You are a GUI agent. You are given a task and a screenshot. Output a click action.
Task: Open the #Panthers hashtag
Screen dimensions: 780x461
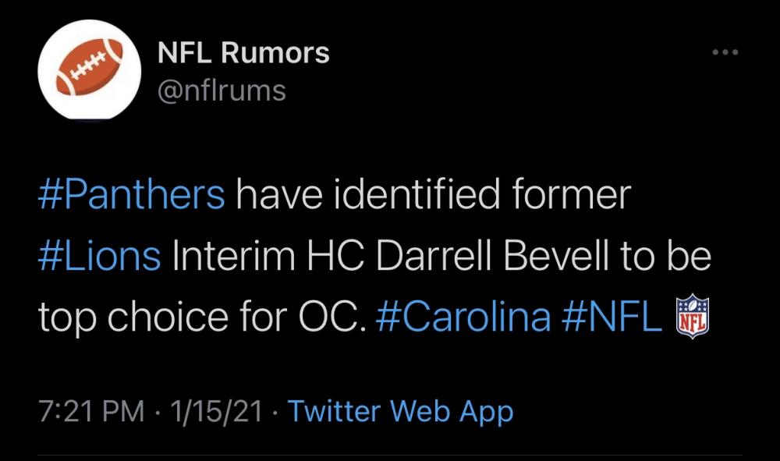coord(131,194)
